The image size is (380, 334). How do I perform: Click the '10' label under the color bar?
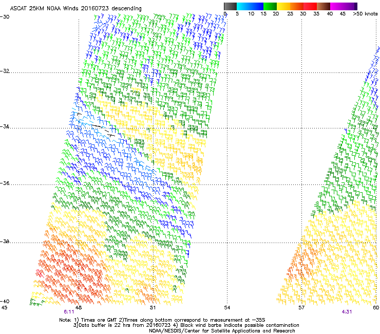(251, 14)
